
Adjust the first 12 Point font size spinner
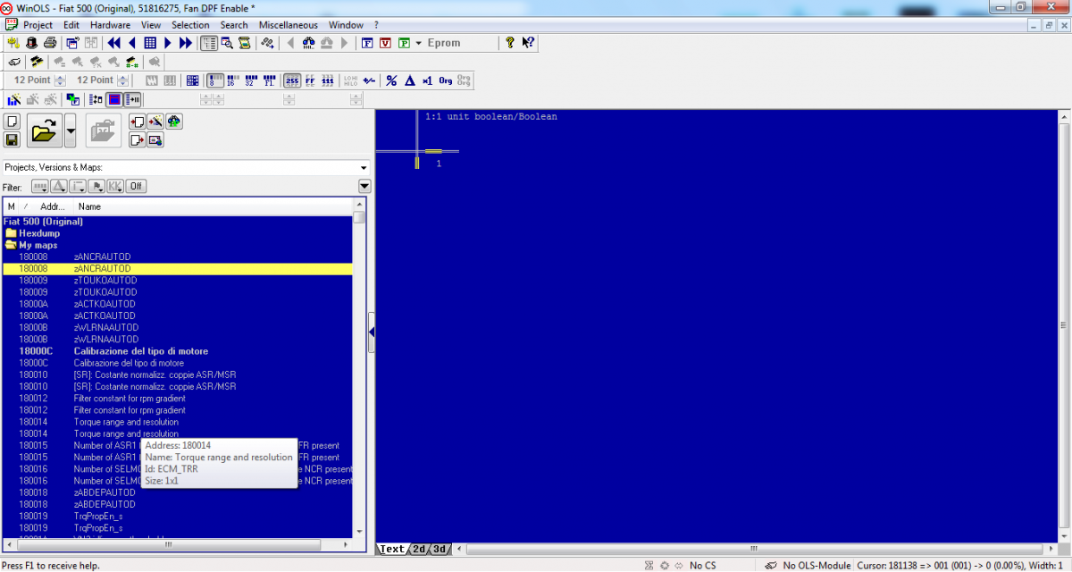point(61,80)
